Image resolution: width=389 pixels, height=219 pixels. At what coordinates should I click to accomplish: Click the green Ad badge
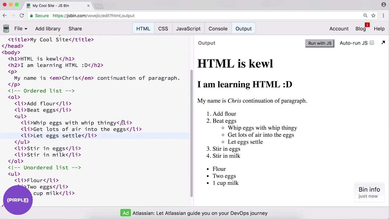tap(126, 213)
